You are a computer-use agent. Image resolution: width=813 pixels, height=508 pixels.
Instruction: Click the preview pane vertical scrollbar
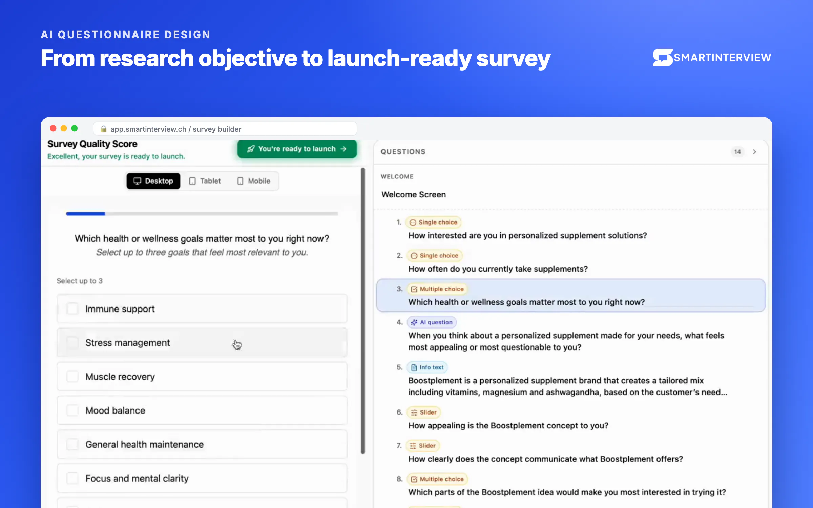(363, 311)
